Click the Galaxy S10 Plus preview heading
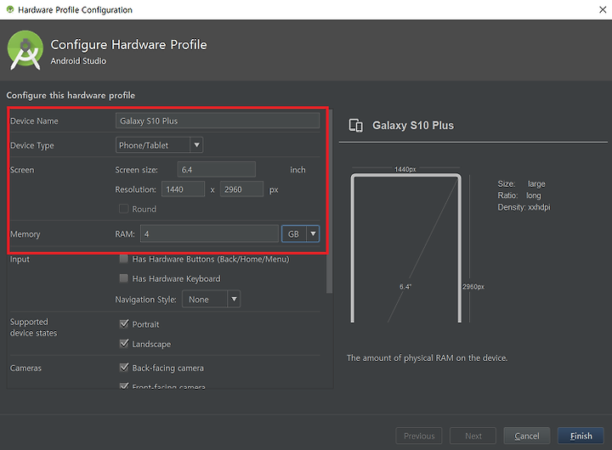The height and width of the screenshot is (450, 612). click(x=413, y=125)
